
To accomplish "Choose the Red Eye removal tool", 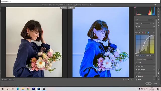I will [158, 22].
